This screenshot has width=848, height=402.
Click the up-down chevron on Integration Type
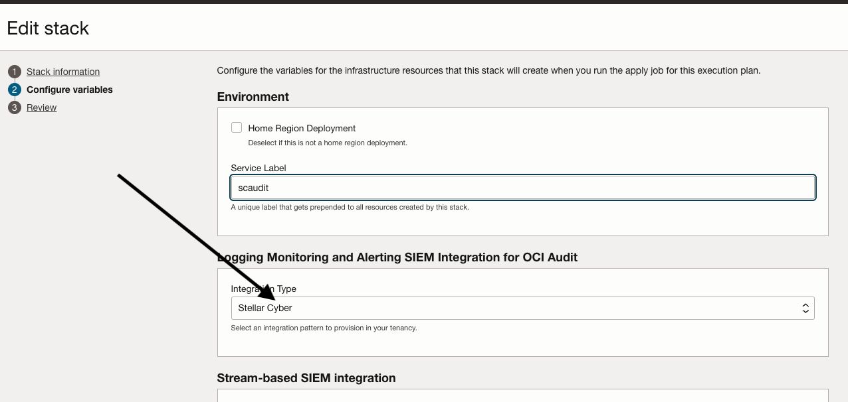pyautogui.click(x=805, y=308)
